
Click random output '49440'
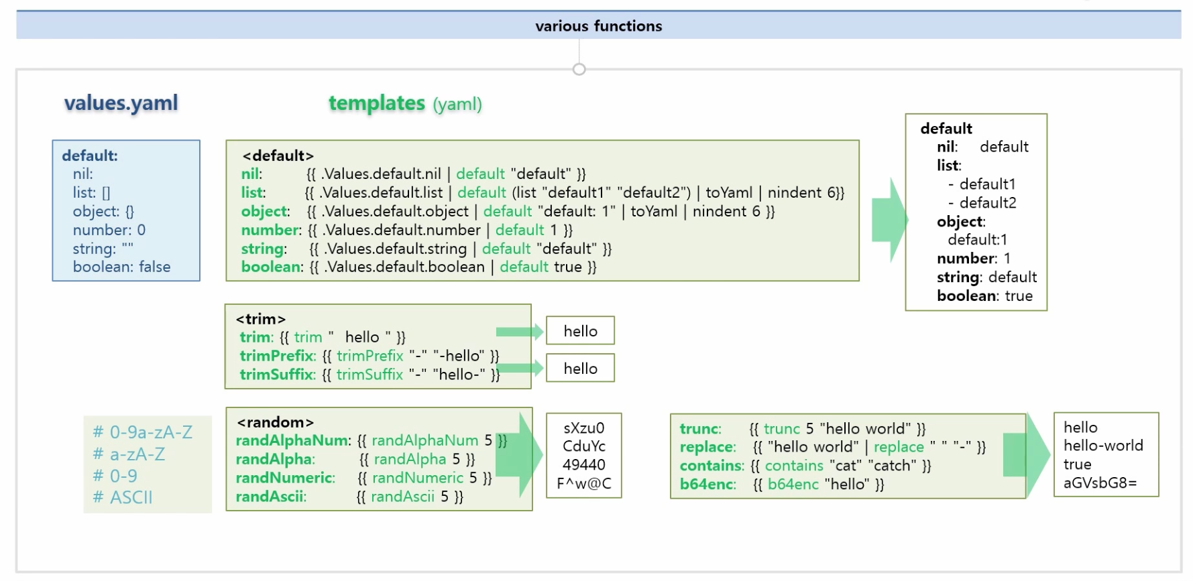coord(584,465)
